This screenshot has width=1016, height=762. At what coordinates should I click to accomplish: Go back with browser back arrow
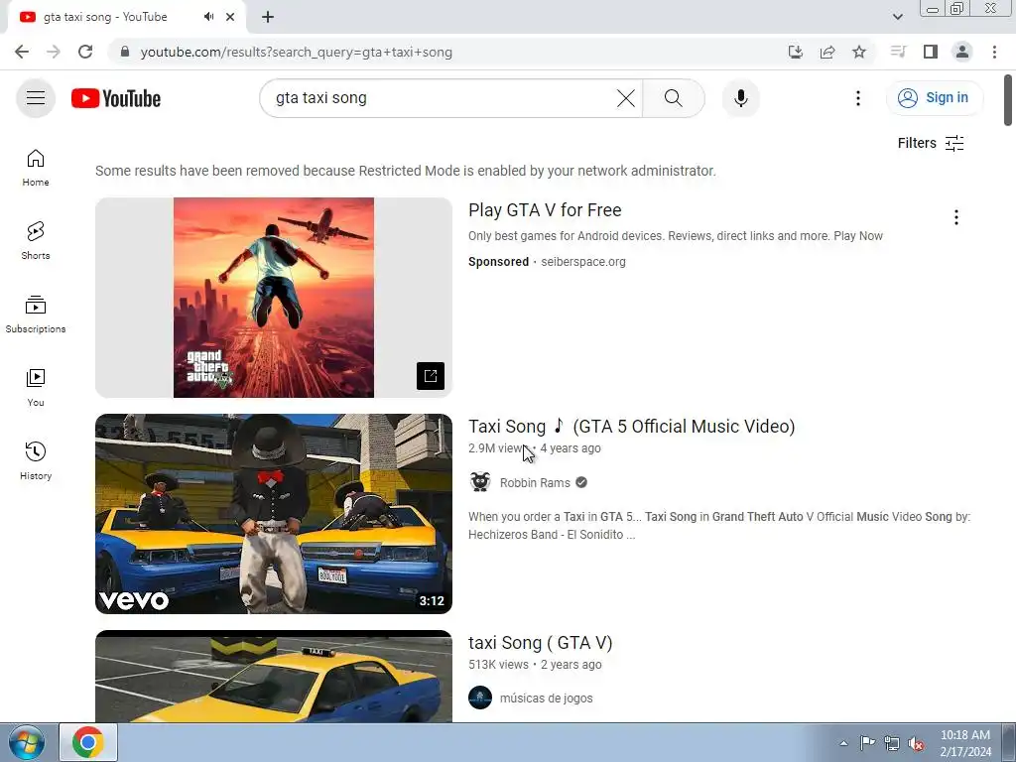[22, 52]
